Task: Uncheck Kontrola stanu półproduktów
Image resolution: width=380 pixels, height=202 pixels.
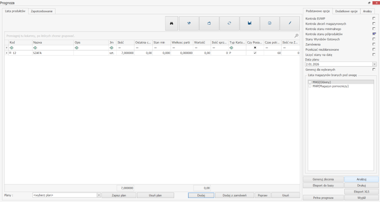Action: pyautogui.click(x=374, y=34)
